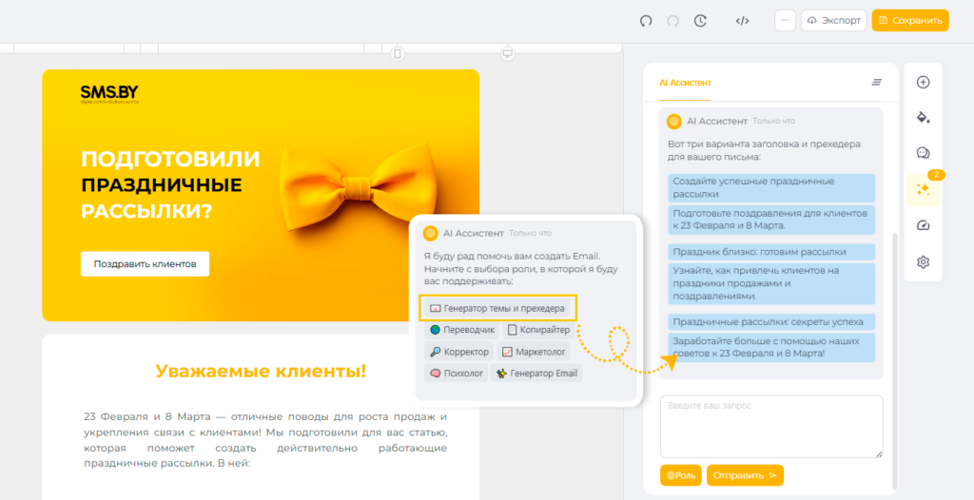
Task: Open the AI sparkle assistant icon
Action: coord(923,189)
